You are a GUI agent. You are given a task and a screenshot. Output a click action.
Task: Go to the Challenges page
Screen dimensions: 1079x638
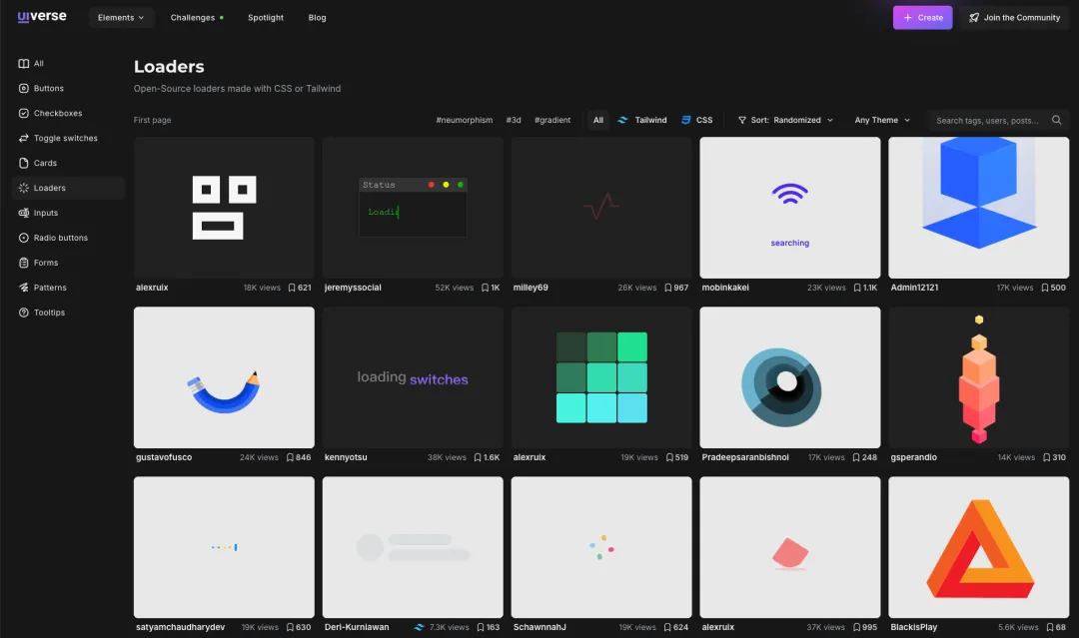tap(193, 17)
